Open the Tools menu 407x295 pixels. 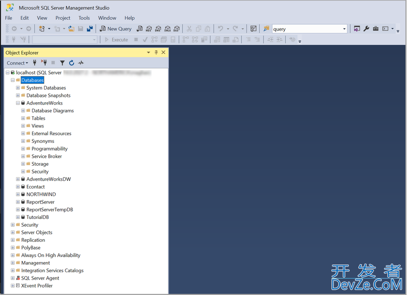[84, 18]
